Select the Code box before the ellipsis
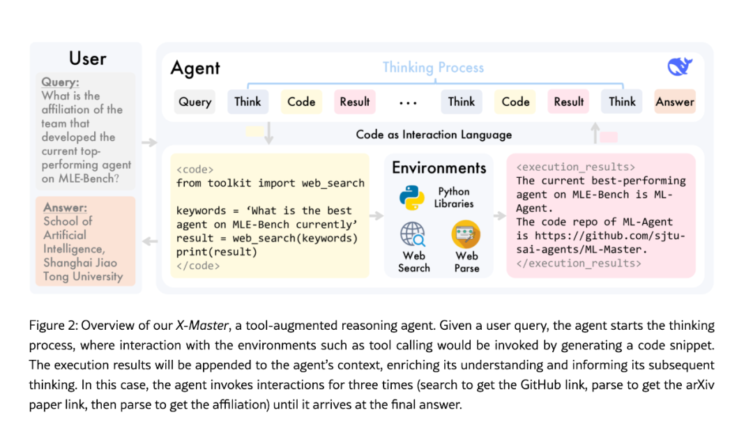The height and width of the screenshot is (424, 753). pos(301,102)
